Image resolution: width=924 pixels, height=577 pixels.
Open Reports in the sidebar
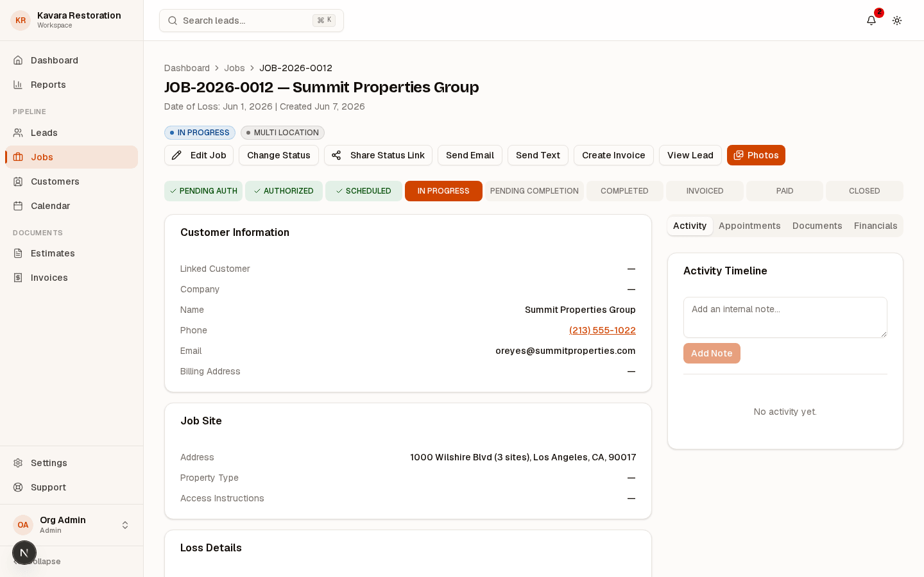click(72, 85)
